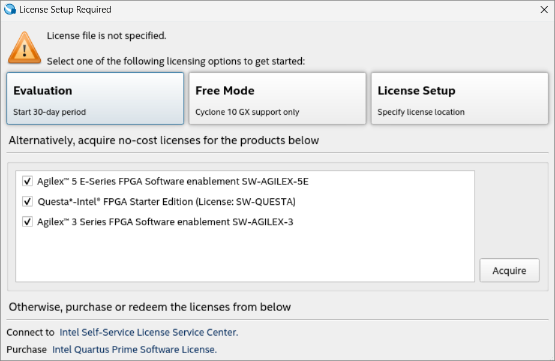Start the 30-day Evaluation period
Viewport: 555px width, 361px height.
click(95, 99)
